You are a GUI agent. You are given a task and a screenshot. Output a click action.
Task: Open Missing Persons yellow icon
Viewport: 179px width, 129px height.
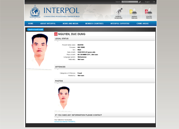(134, 13)
